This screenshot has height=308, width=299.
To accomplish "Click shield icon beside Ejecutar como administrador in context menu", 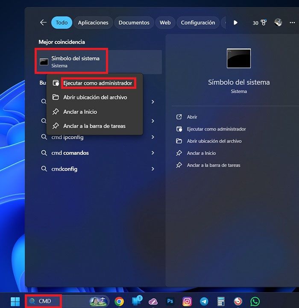I will click(x=56, y=83).
